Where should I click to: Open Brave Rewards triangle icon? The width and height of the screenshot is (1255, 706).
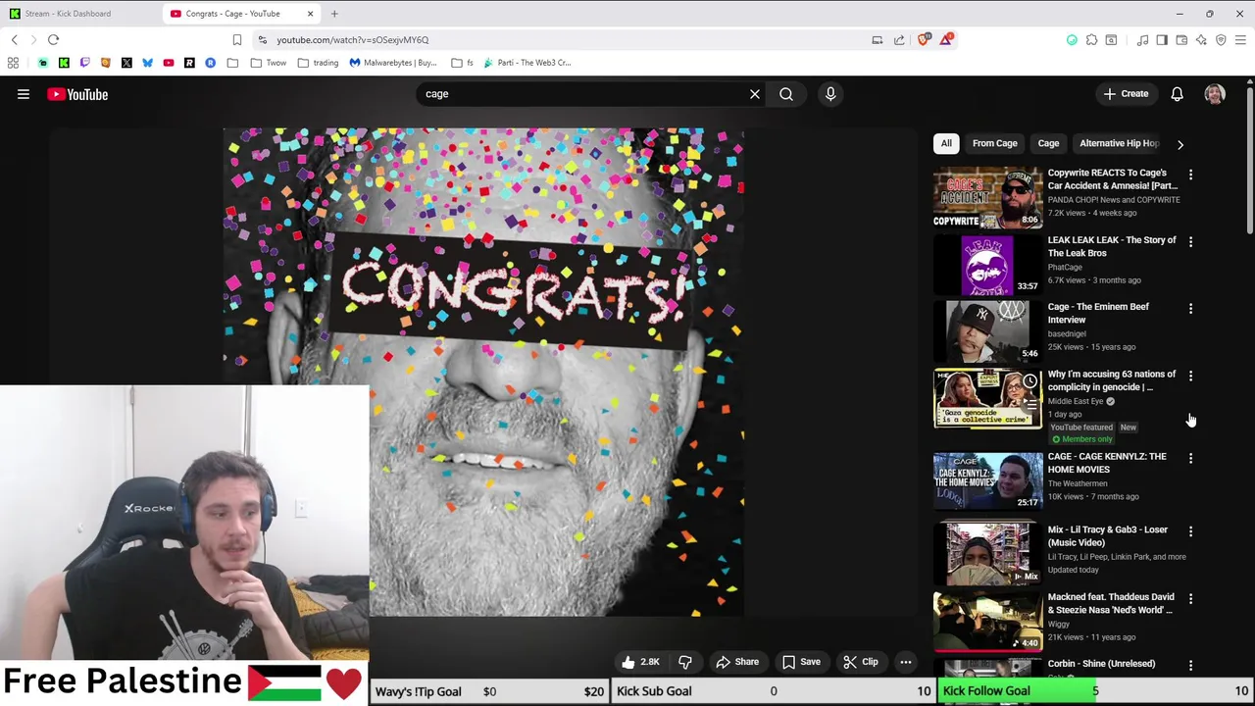coord(946,40)
